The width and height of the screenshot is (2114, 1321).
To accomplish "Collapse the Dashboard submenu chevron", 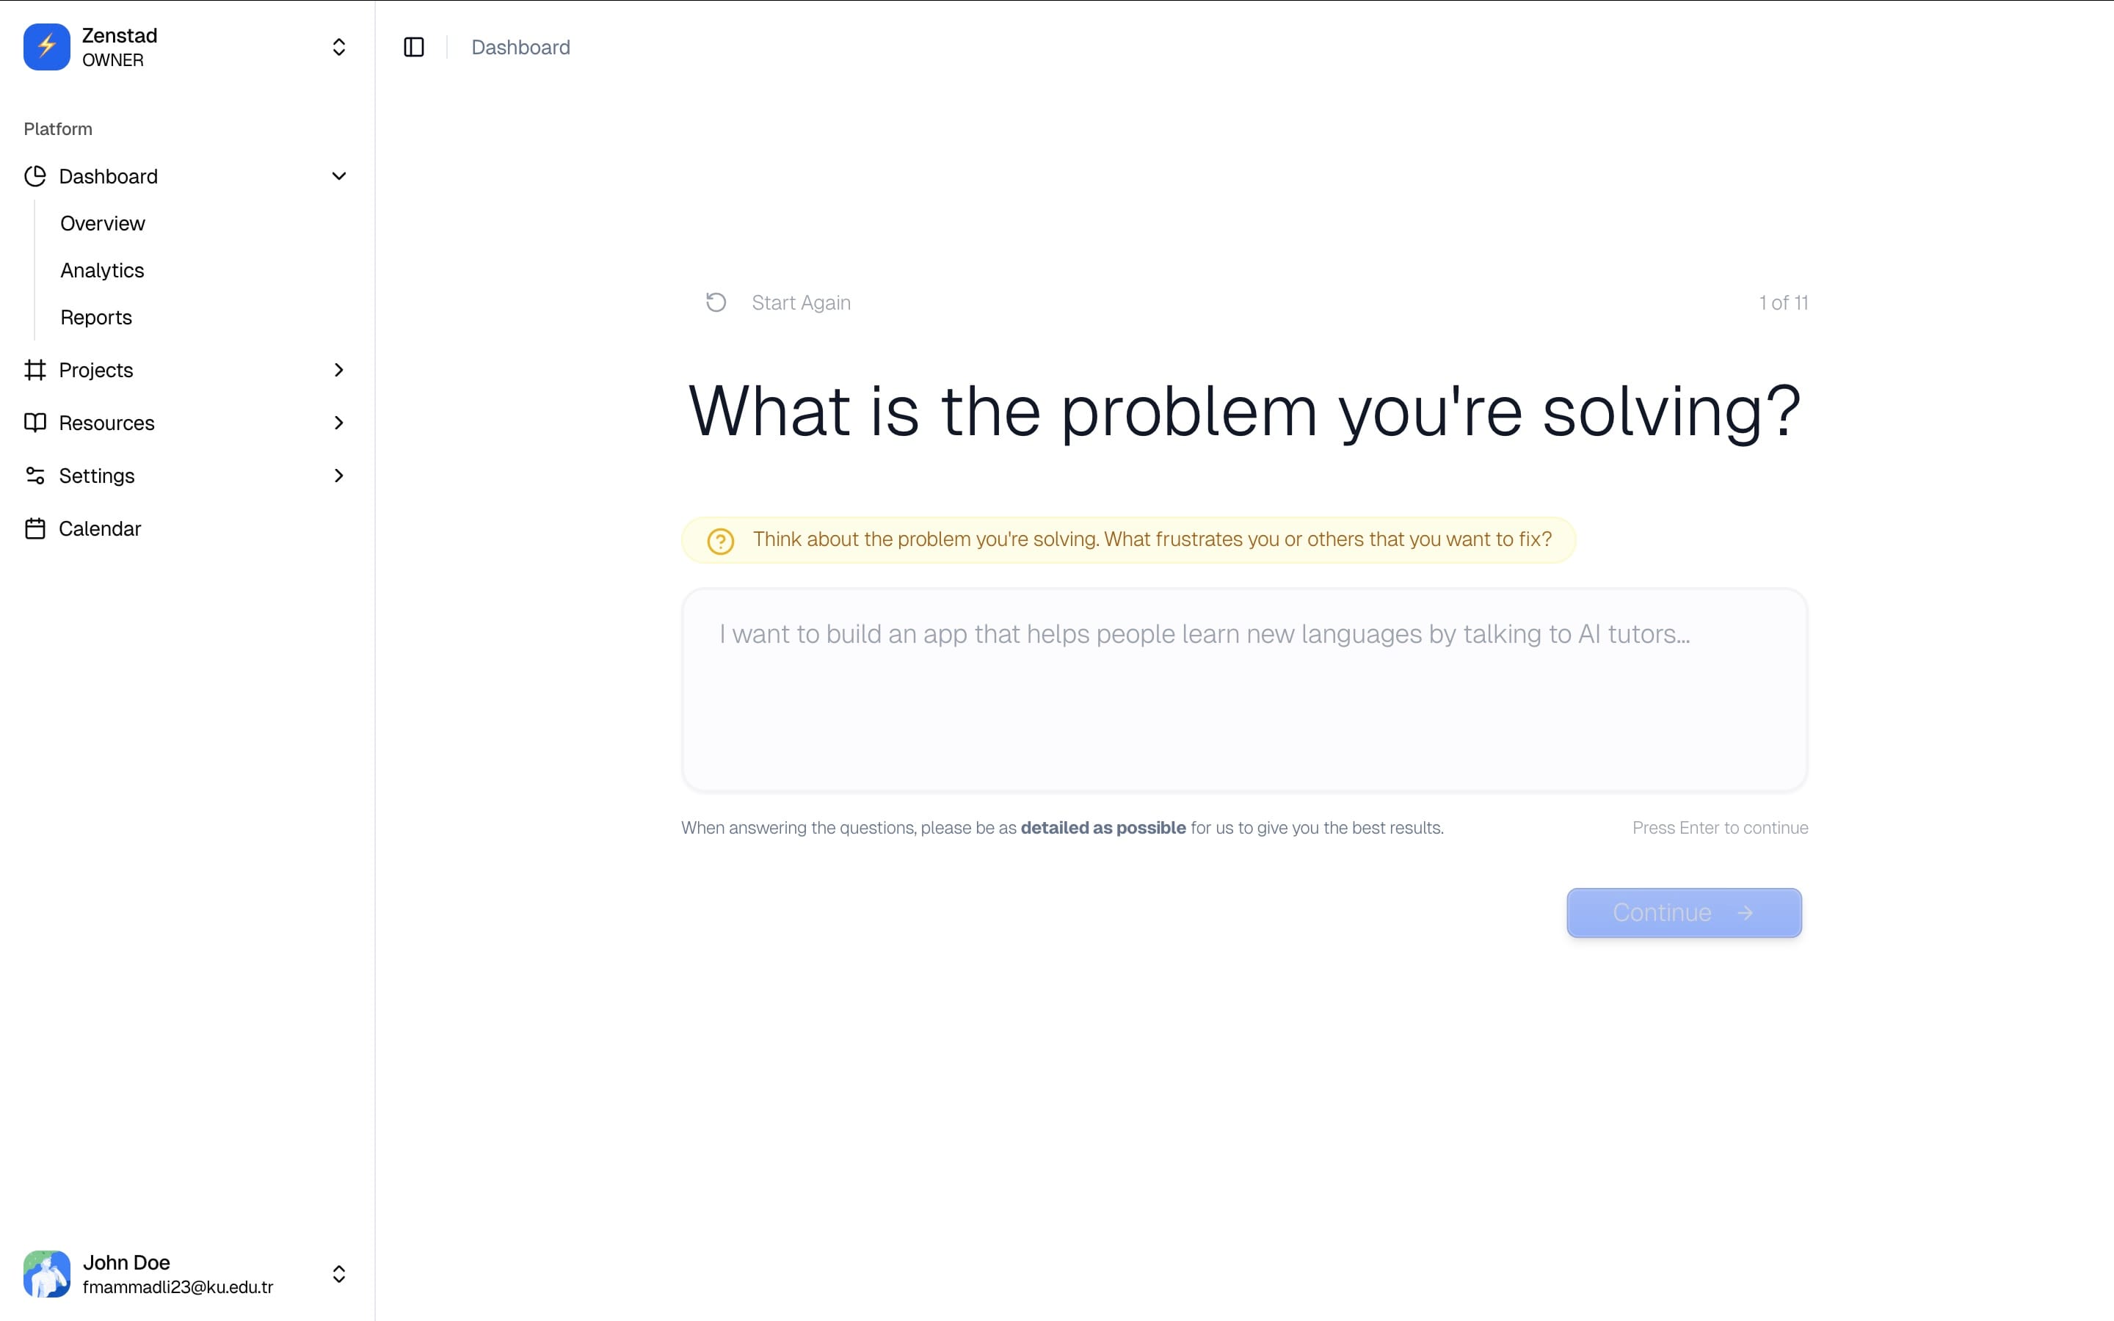I will pos(339,176).
